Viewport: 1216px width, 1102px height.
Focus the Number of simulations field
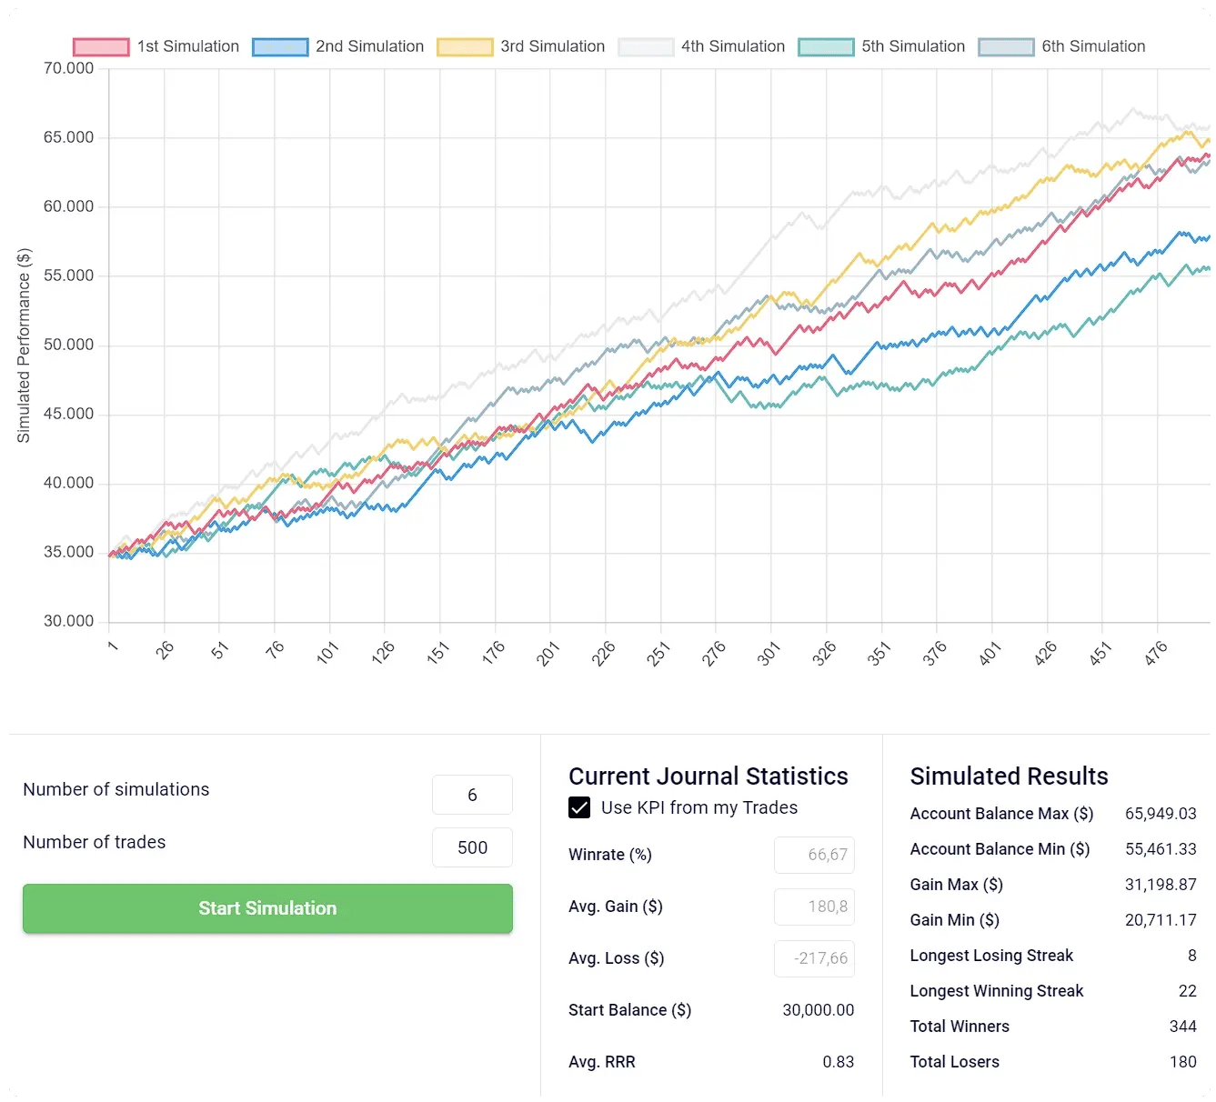(472, 795)
